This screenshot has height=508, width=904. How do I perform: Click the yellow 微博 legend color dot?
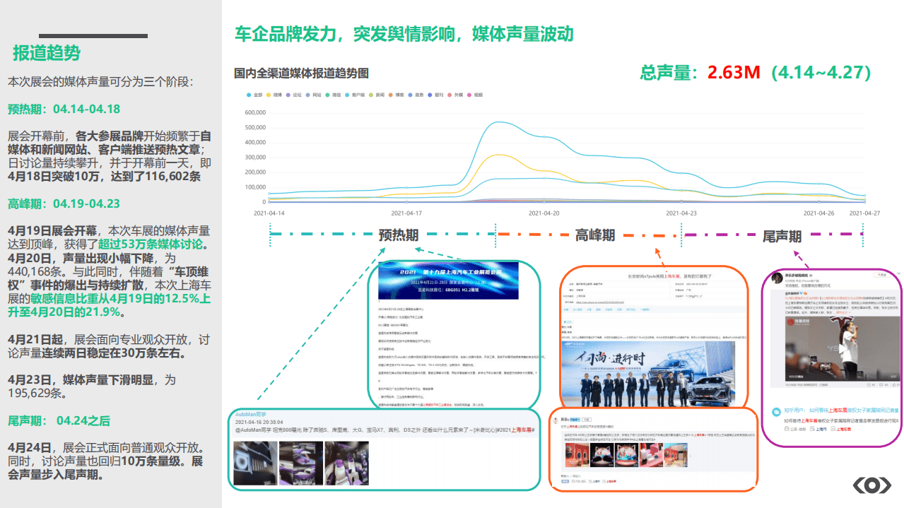pos(269,94)
